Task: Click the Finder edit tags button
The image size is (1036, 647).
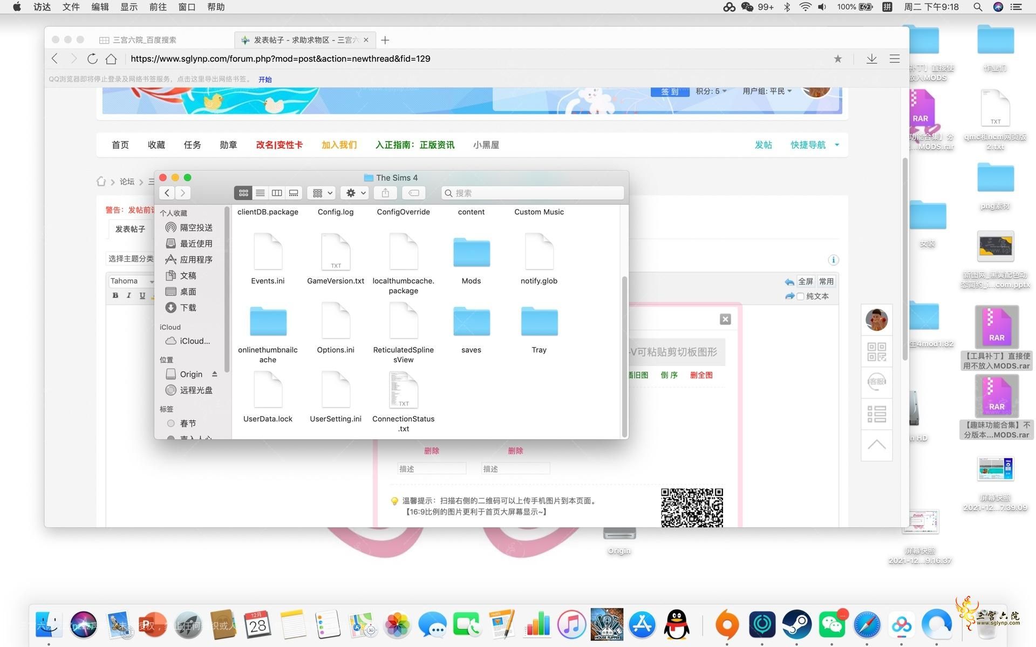Action: tap(414, 193)
